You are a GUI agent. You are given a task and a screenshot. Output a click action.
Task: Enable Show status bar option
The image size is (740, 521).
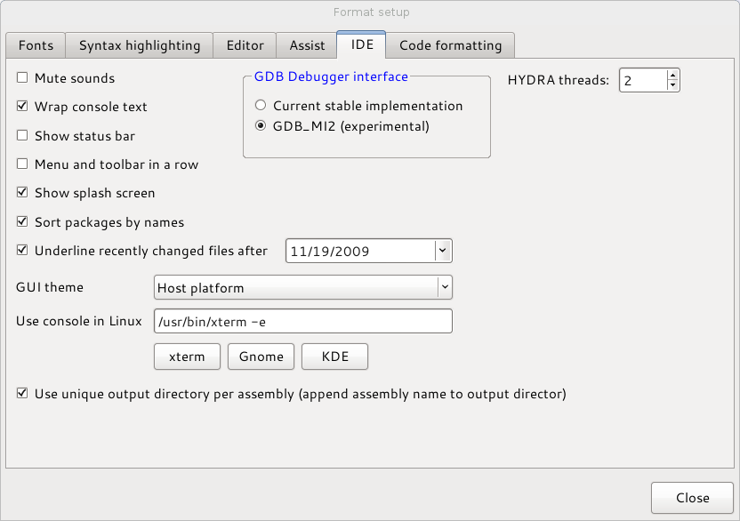(x=23, y=136)
